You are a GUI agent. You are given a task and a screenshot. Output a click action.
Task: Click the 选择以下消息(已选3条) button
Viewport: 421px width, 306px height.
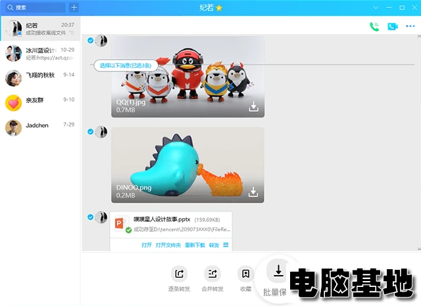point(126,66)
